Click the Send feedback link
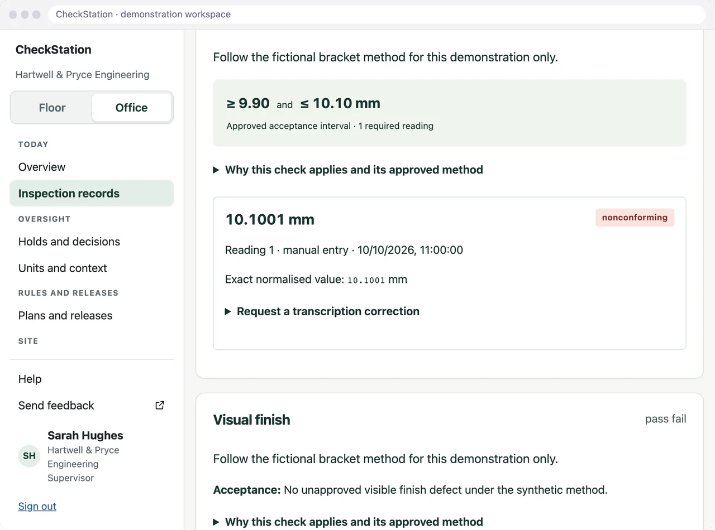The image size is (715, 530). (92, 406)
